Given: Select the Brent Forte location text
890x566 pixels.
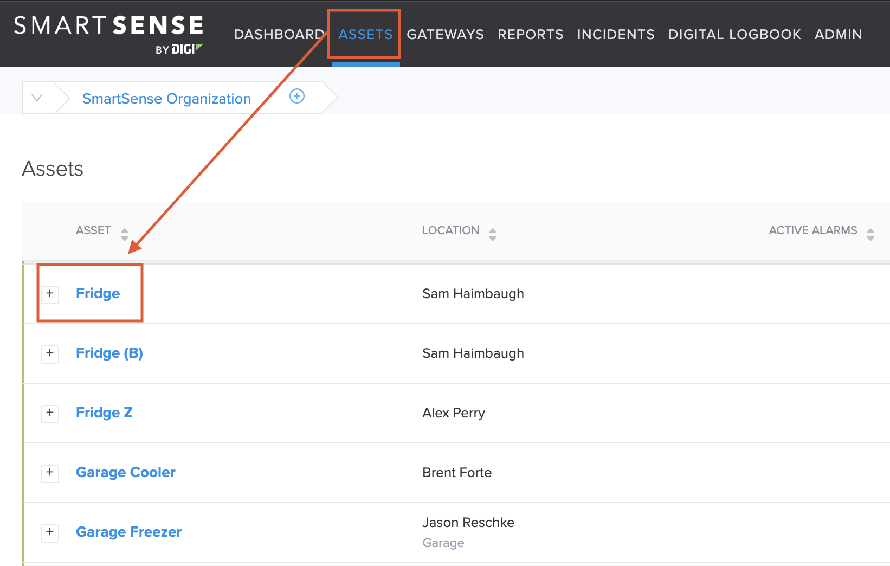Looking at the screenshot, I should point(457,472).
